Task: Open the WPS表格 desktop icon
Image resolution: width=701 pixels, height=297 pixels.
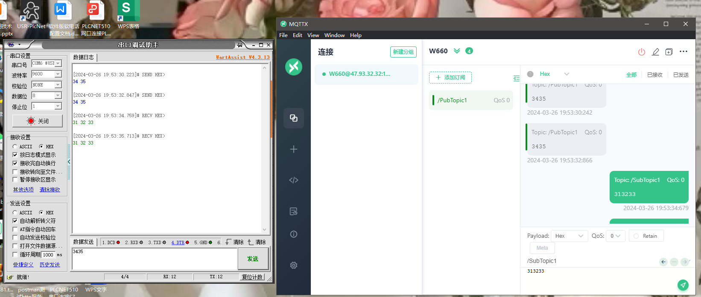Action: click(x=129, y=15)
